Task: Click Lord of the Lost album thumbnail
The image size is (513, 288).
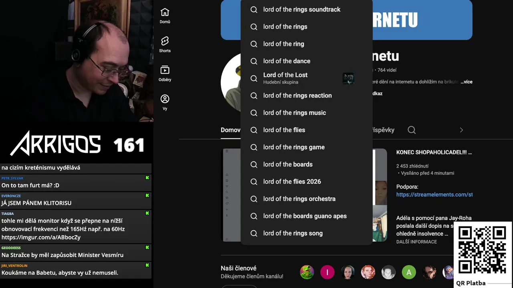Action: [348, 78]
